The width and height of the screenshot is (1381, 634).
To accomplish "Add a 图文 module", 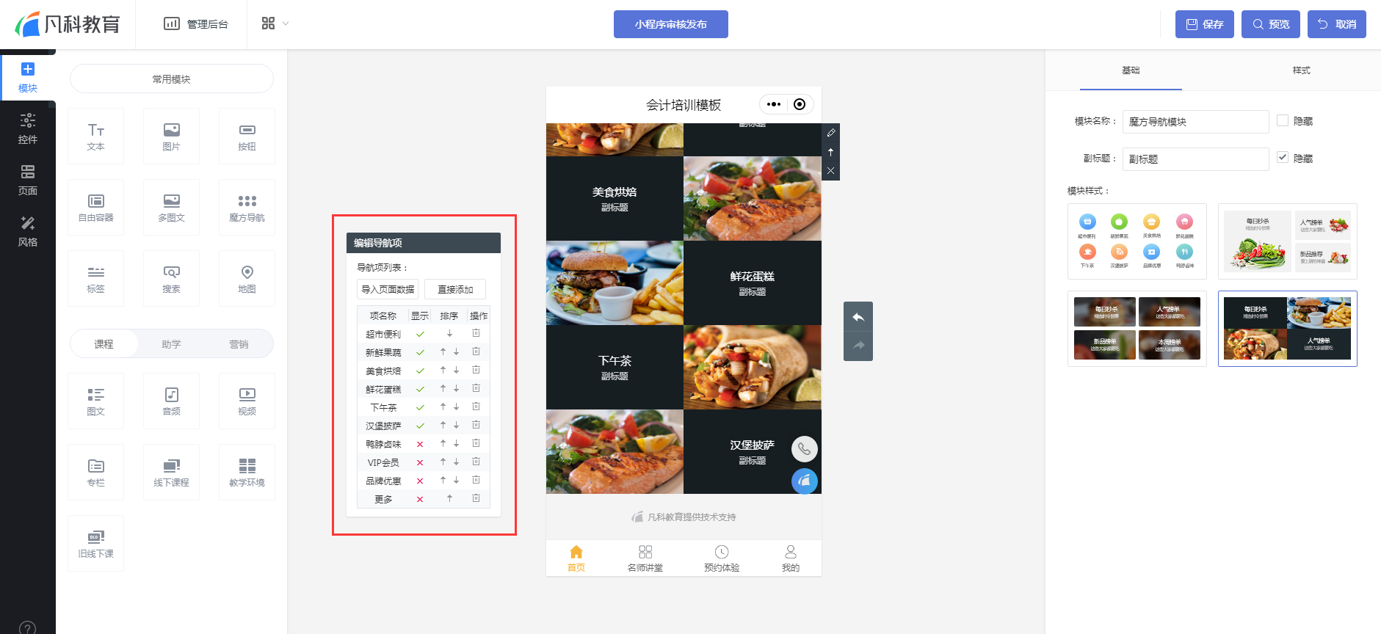I will tap(95, 401).
